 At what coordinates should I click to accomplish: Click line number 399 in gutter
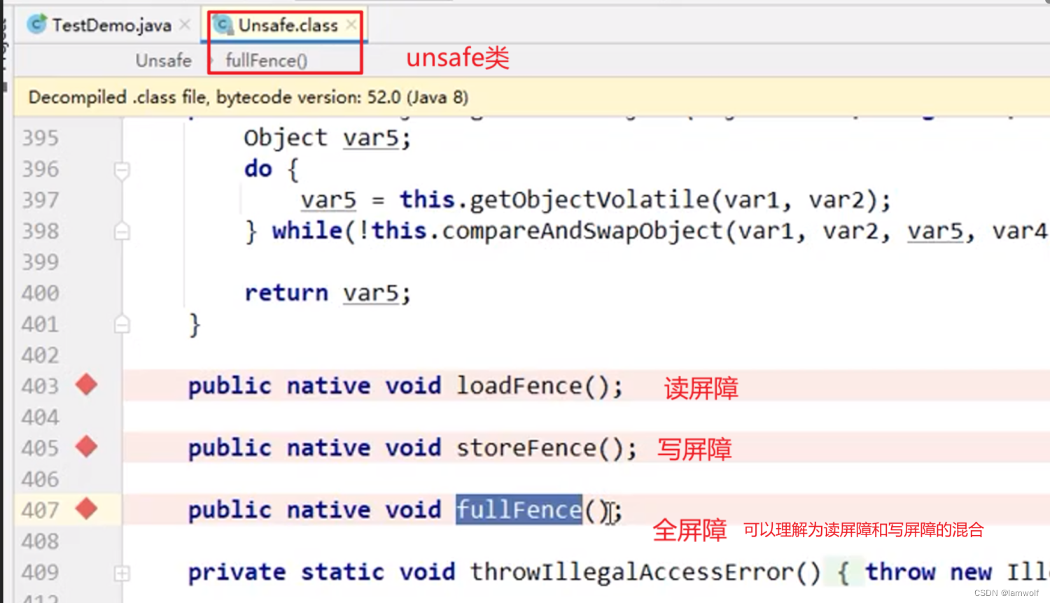40,262
